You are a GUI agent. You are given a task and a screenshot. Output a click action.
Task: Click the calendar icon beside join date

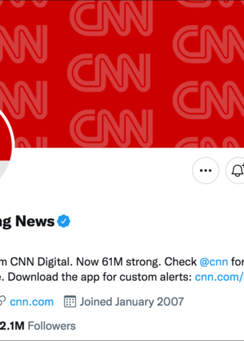tap(70, 302)
